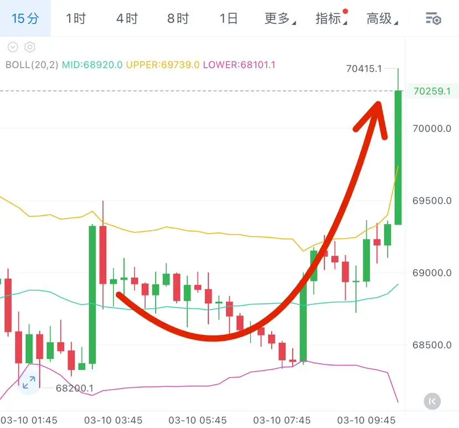Click the MID:68920.0 value
This screenshot has height=428, width=459.
92,65
